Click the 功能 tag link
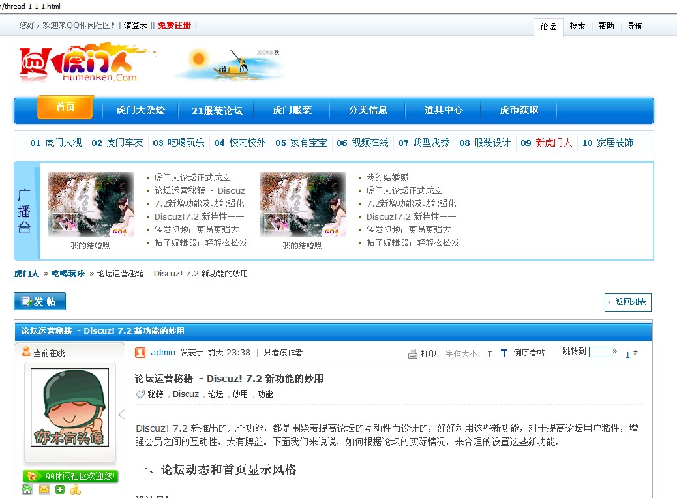This screenshot has width=677, height=498. pyautogui.click(x=265, y=394)
